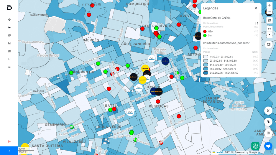Clear the measurement with the X button
The image size is (276, 155).
pyautogui.click(x=270, y=35)
